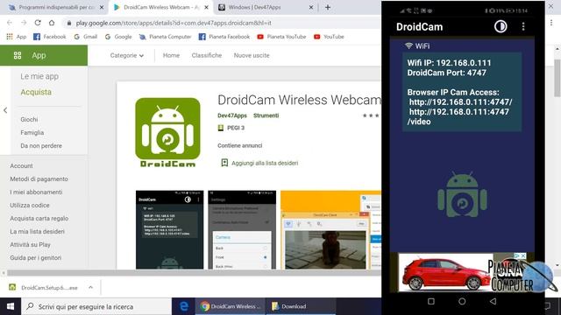
Task: Open the Pianeta YouTube bookmark
Action: (x=281, y=37)
